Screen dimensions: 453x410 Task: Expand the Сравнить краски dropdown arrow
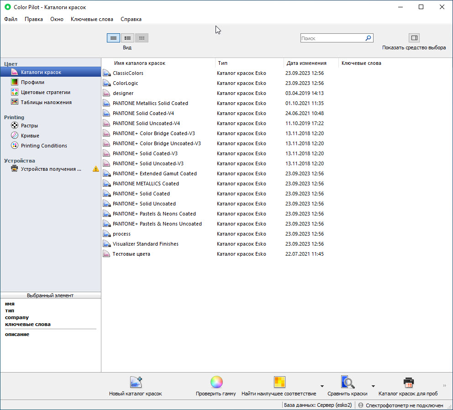[x=373, y=386]
